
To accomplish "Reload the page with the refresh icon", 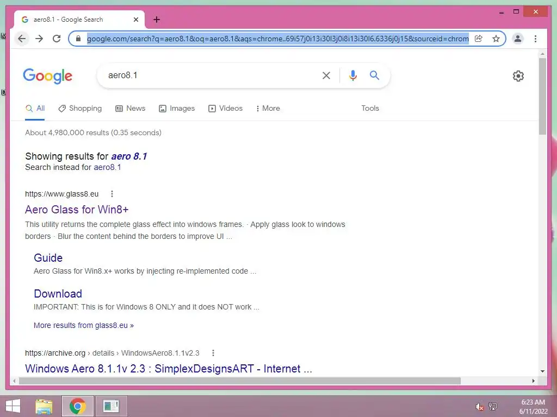I will pos(57,39).
